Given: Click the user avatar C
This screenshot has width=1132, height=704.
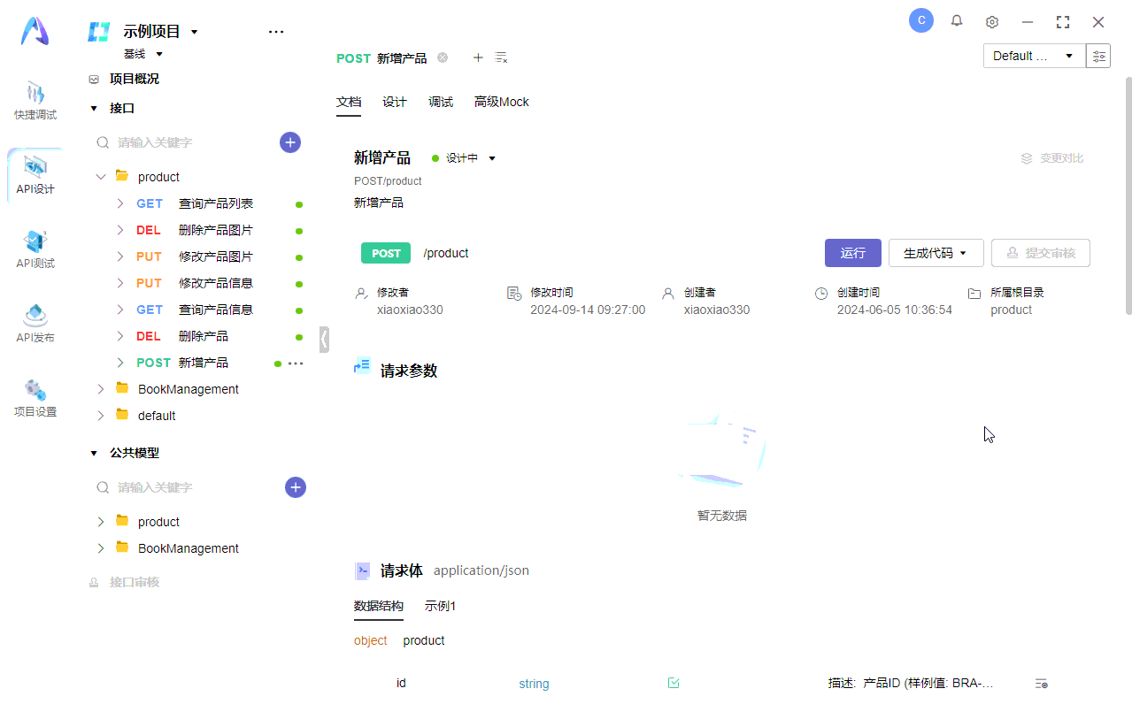Looking at the screenshot, I should point(921,20).
